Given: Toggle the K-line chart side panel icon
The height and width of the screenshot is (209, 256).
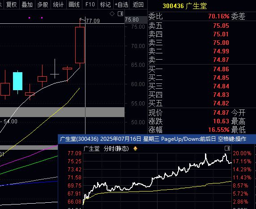Looking at the screenshot, I should pos(120,14).
